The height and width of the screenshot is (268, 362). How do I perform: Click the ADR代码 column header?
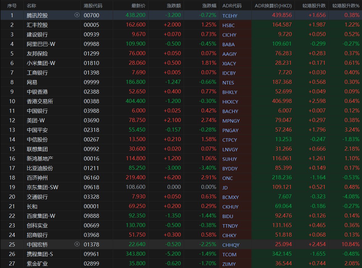coord(232,6)
